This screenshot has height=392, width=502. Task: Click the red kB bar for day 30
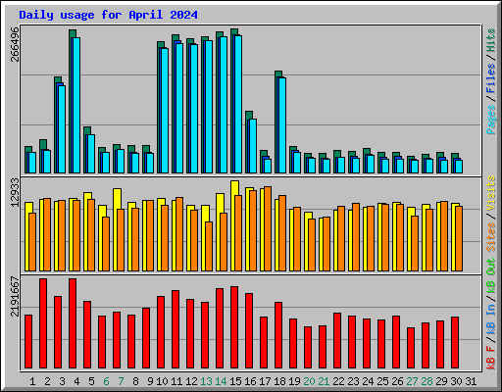coord(455,342)
